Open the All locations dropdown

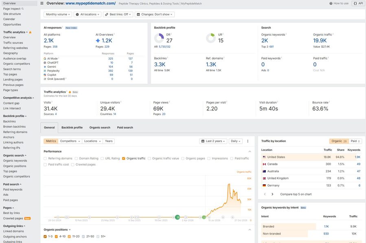coord(87,15)
